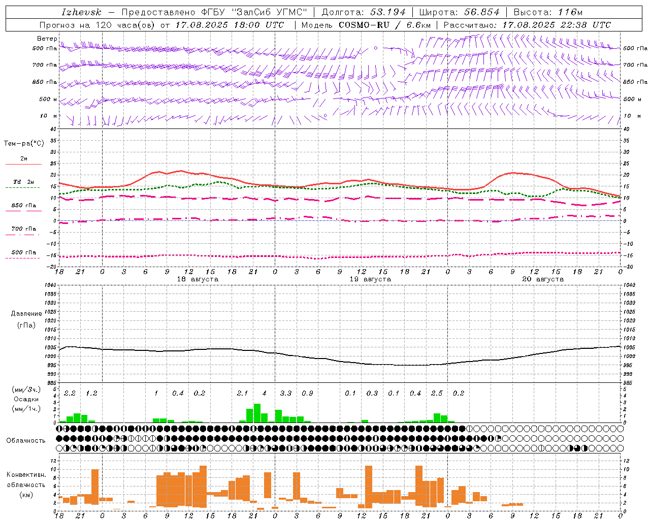Click the dotted green Td legend line sample

click(23, 187)
